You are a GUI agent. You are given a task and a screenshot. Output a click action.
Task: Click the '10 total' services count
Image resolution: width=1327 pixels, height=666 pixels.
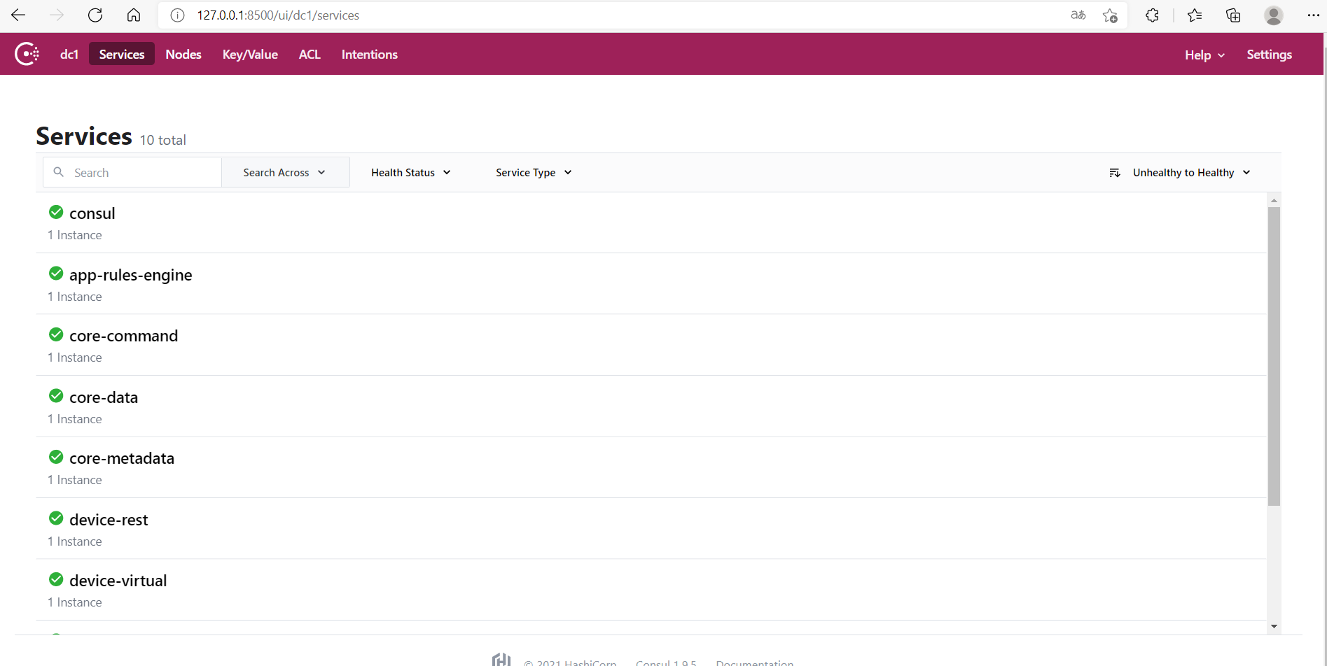coord(162,140)
